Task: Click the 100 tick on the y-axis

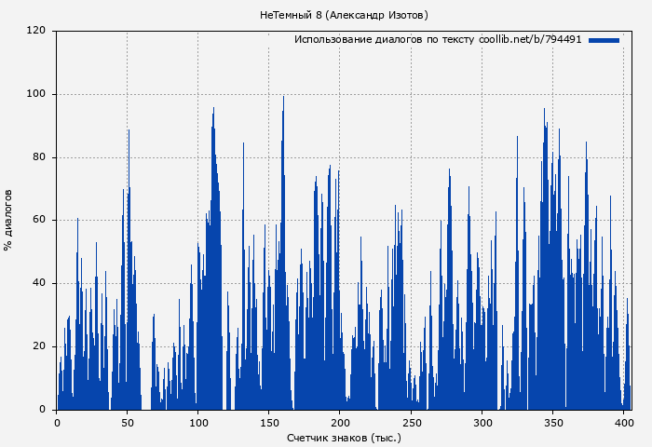Action: [x=36, y=94]
